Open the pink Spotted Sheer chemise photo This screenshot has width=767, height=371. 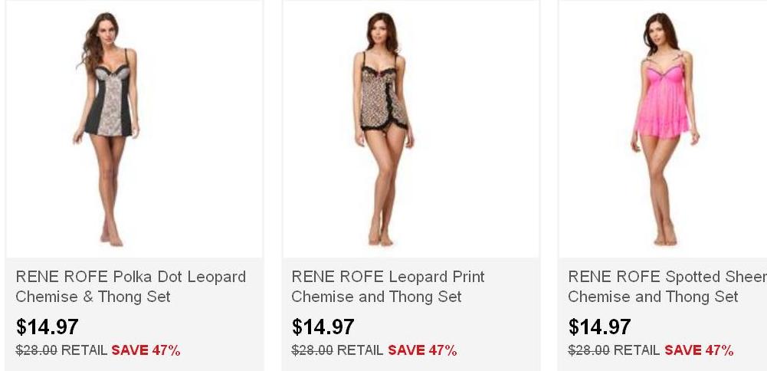pos(663,130)
